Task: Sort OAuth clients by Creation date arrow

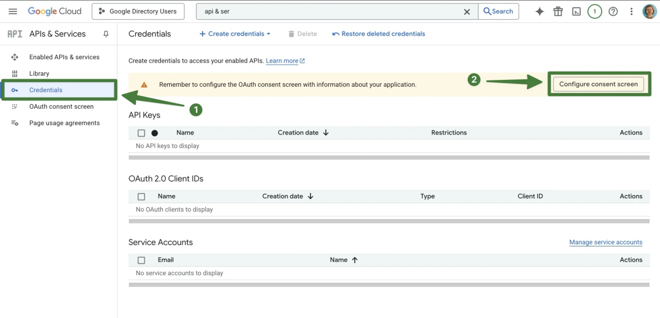Action: pyautogui.click(x=311, y=196)
